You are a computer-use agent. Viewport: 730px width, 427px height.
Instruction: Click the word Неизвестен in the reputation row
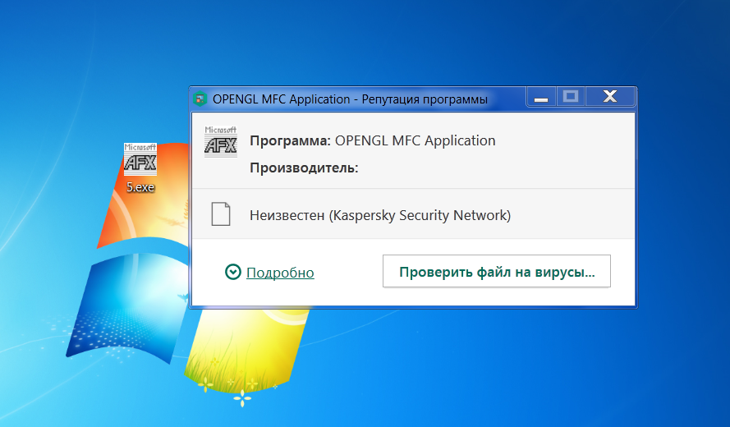click(x=287, y=216)
